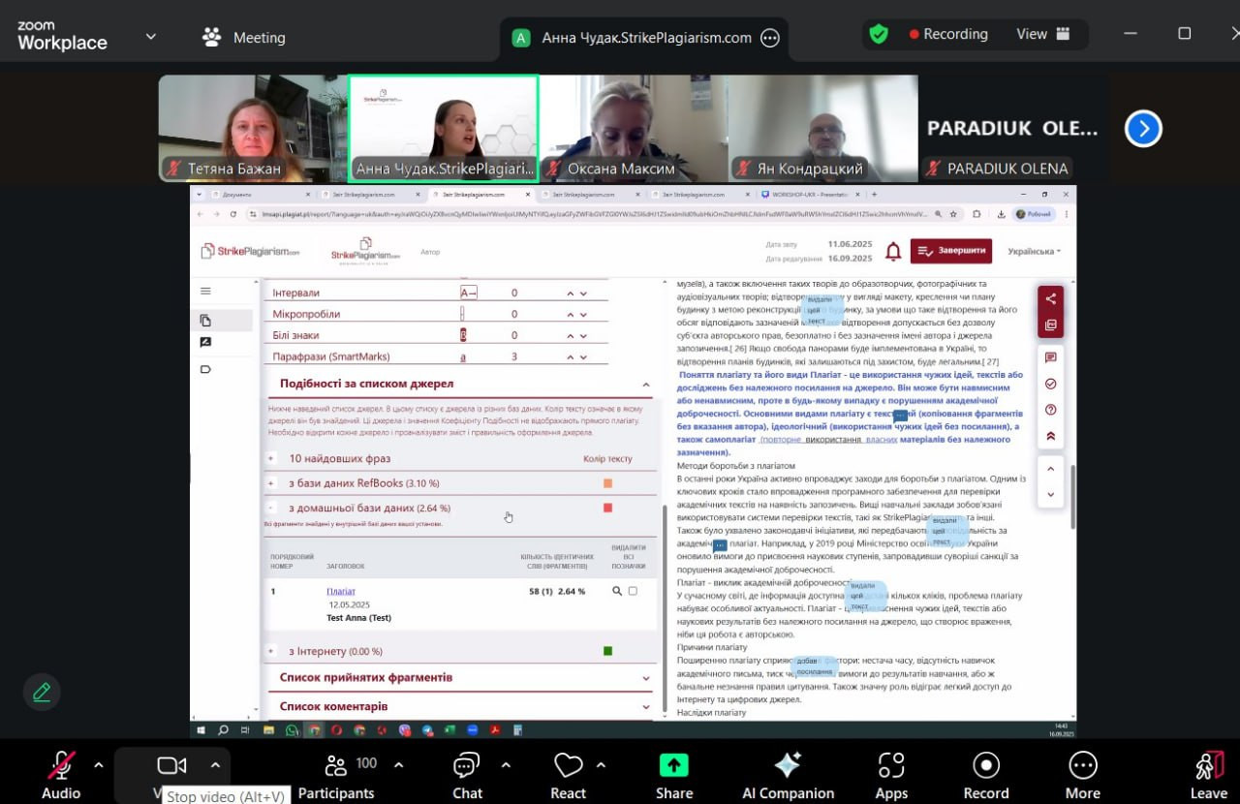Click the double-chevron up icon in the sidebar
Screen dimensions: 1240x804
pos(1050,437)
